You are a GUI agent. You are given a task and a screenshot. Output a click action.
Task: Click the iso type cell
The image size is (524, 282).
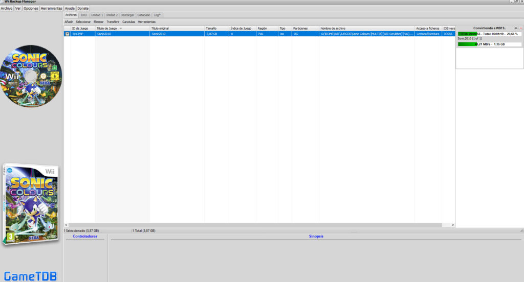(285, 34)
